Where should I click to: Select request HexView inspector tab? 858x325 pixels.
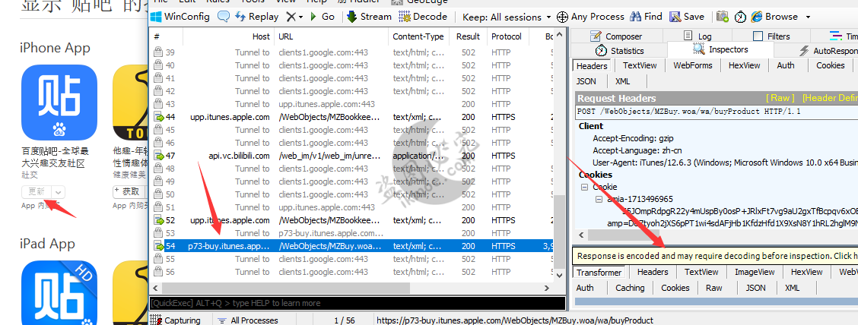(744, 65)
